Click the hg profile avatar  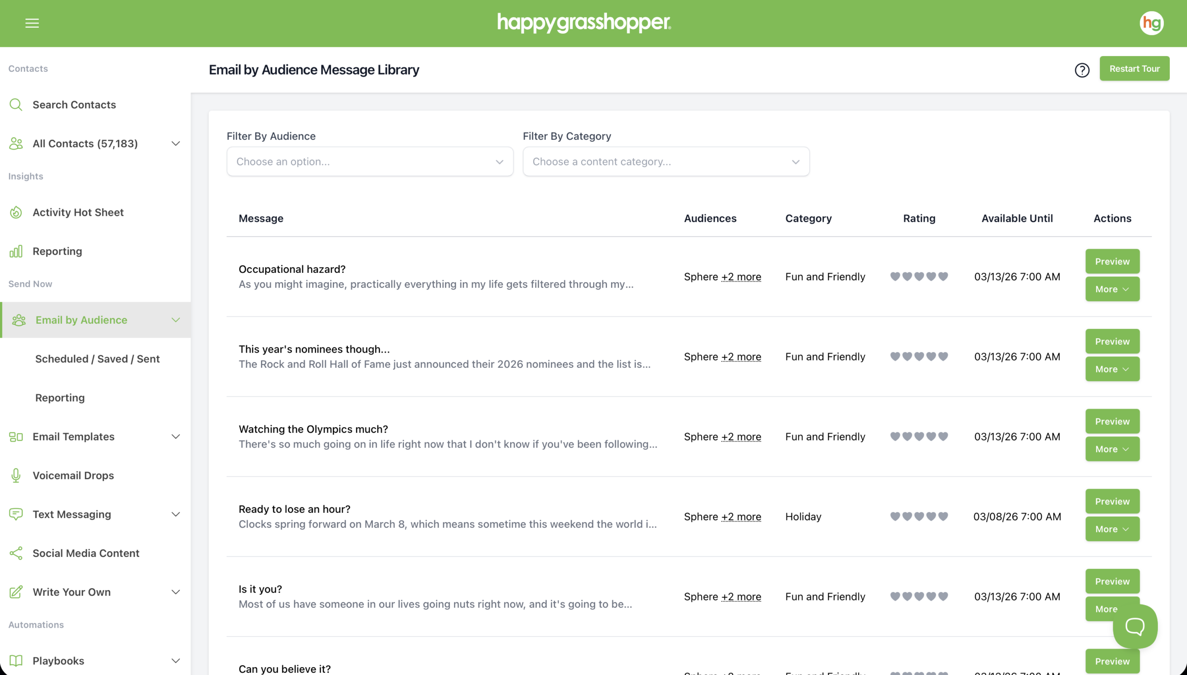1151,23
